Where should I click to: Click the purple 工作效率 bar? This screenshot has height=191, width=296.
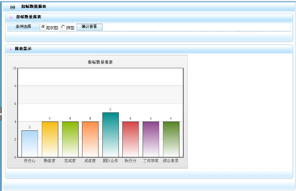pos(151,139)
